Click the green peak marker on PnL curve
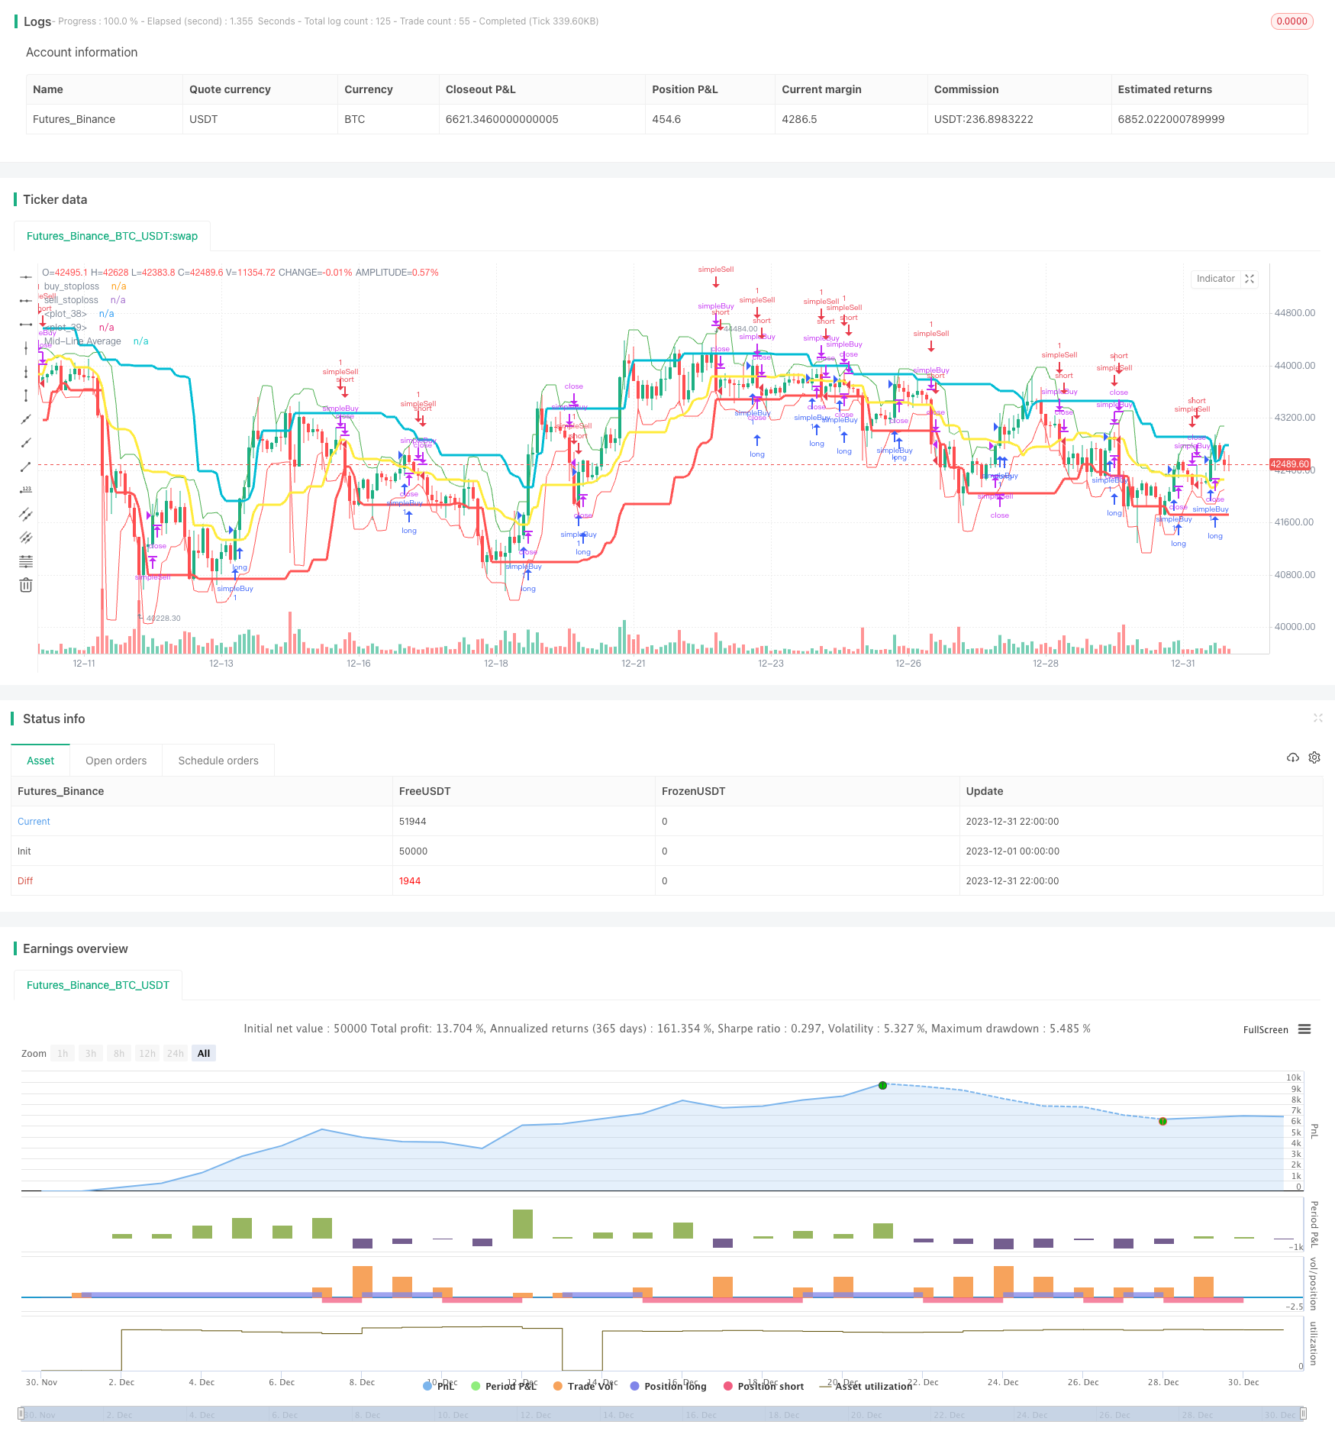Image resolution: width=1335 pixels, height=1444 pixels. coord(882,1085)
